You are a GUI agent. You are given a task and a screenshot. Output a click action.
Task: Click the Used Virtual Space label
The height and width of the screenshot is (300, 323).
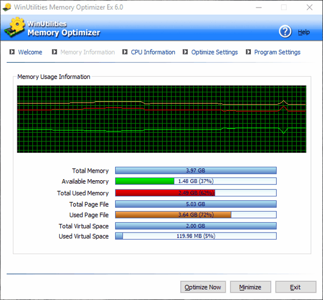[83, 236]
